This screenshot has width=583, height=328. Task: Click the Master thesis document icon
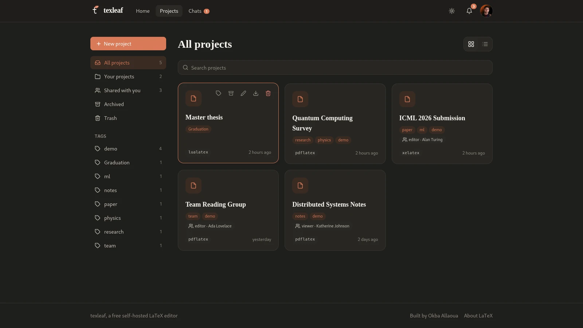point(193,98)
